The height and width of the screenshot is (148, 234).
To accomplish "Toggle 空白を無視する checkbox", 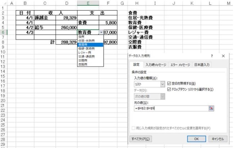I will point(170,83).
